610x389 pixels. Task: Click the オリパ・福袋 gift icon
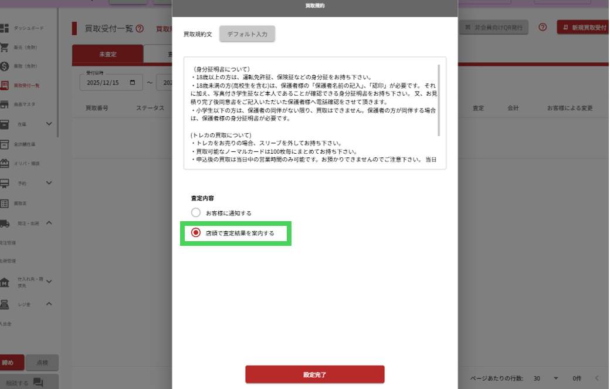[5, 163]
